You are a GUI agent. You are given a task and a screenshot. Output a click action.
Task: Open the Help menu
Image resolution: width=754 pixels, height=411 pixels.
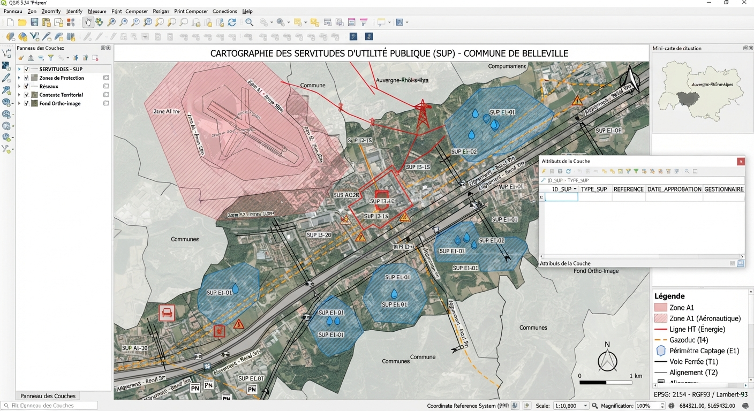click(247, 11)
